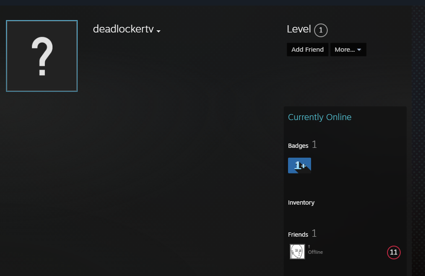Image resolution: width=425 pixels, height=276 pixels.
Task: Open the offline friend's avatar thumbnail
Action: pyautogui.click(x=297, y=252)
